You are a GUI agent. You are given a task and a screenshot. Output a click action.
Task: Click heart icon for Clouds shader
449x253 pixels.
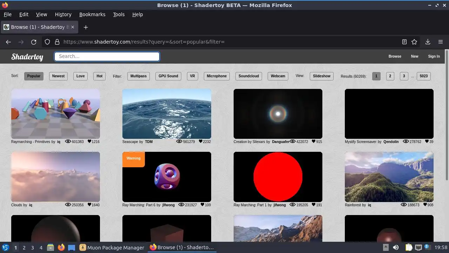(89, 205)
